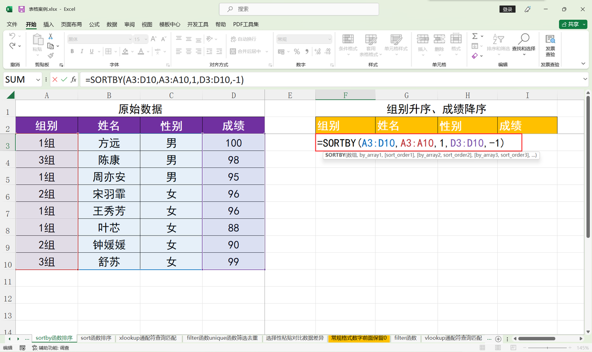
Task: Click the increase indent icon
Action: tap(219, 51)
